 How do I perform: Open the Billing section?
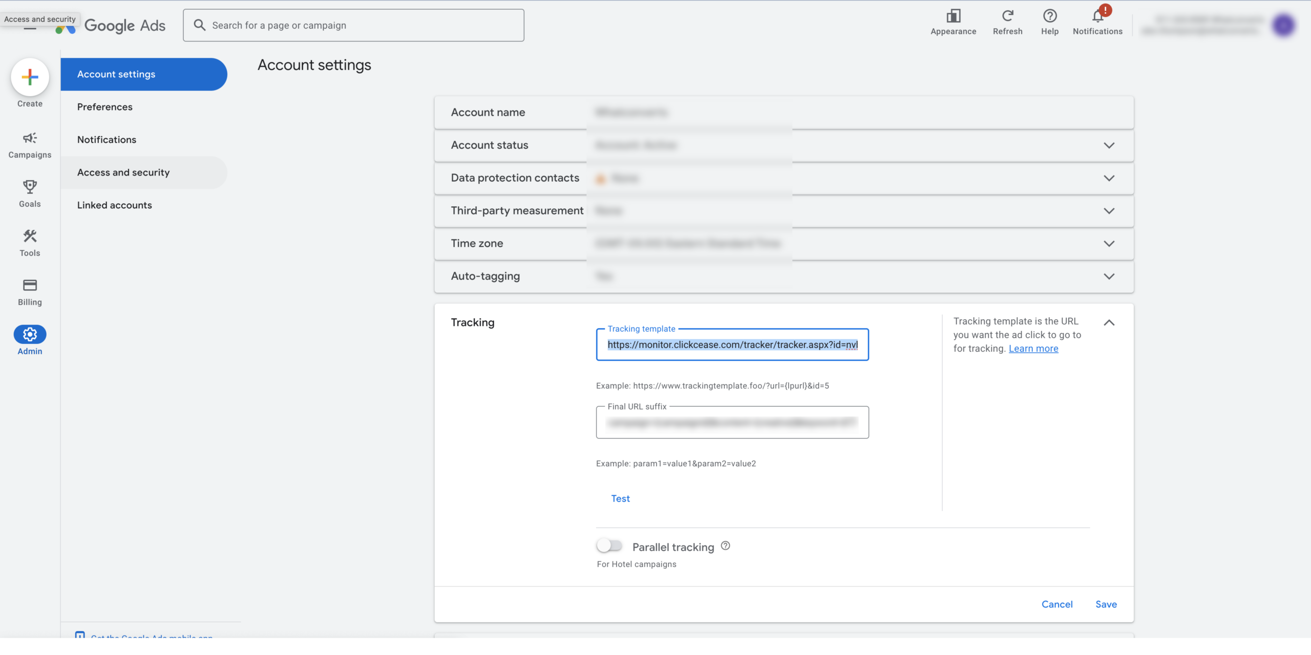click(30, 286)
